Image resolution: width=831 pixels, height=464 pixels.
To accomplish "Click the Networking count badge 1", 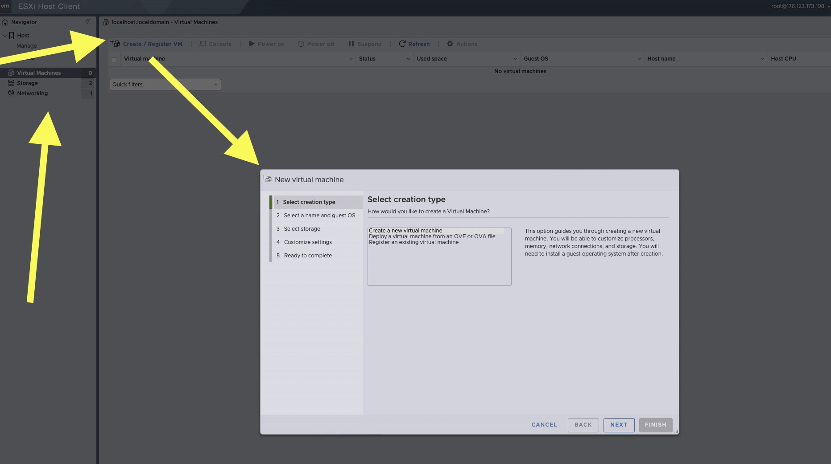I will tap(87, 93).
